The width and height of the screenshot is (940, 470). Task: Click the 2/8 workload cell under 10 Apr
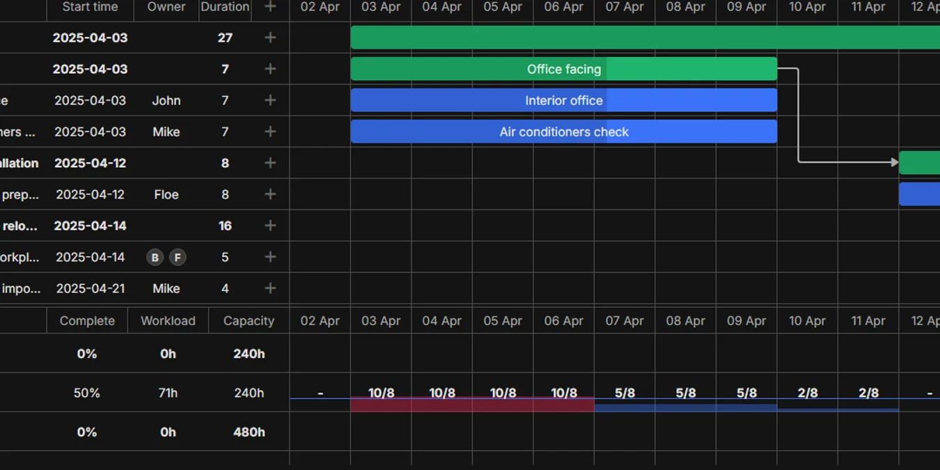coord(808,393)
